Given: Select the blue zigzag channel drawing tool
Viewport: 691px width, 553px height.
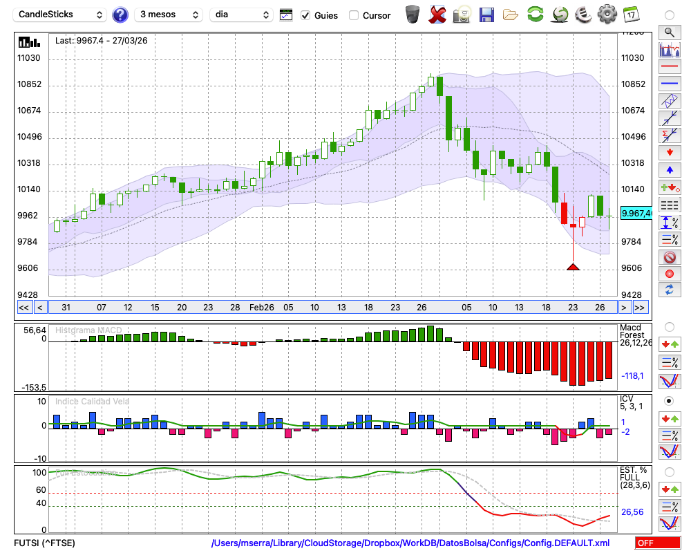Looking at the screenshot, I should tap(670, 100).
